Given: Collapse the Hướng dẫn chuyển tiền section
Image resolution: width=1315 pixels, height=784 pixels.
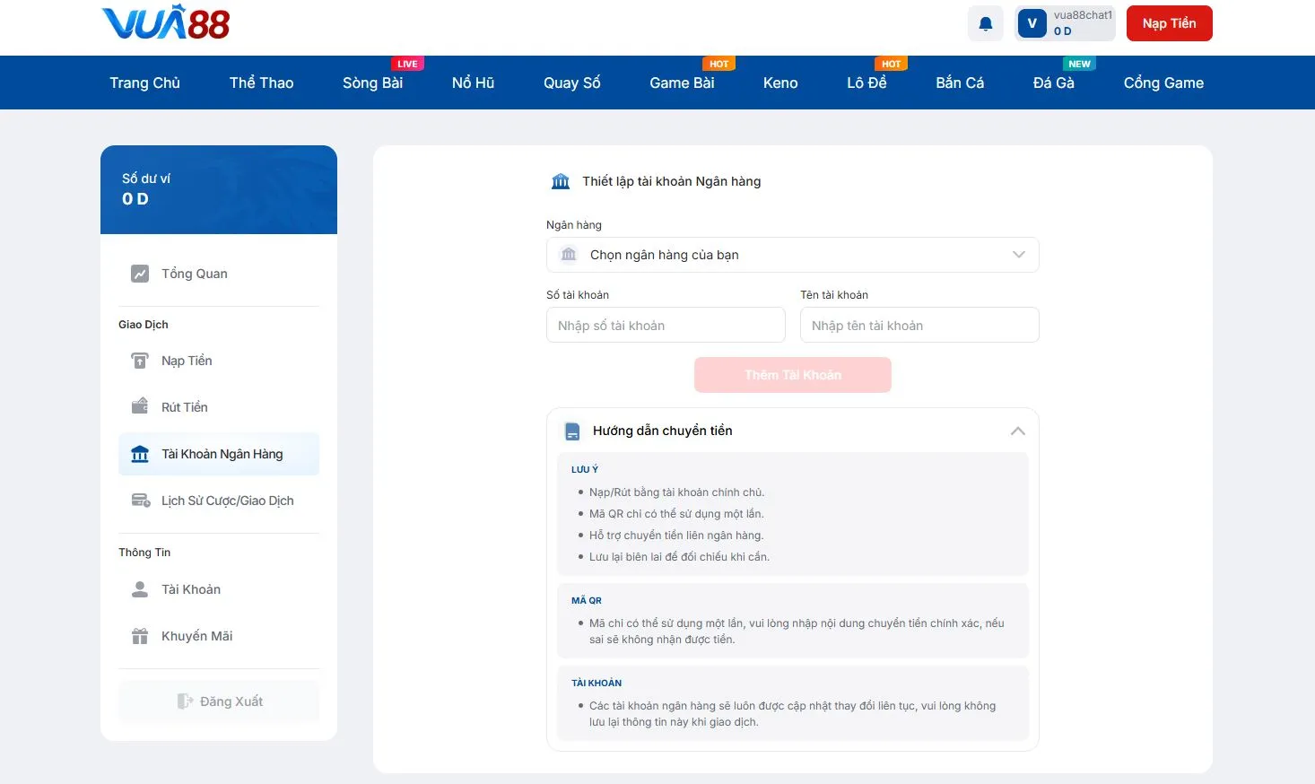Looking at the screenshot, I should coord(1018,431).
